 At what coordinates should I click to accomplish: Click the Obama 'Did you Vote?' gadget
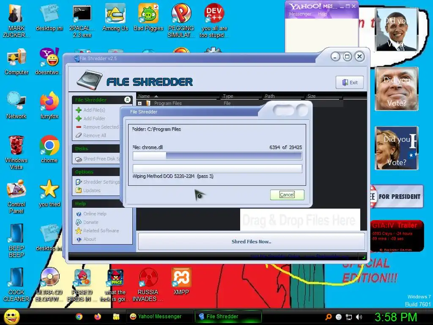[397, 30]
